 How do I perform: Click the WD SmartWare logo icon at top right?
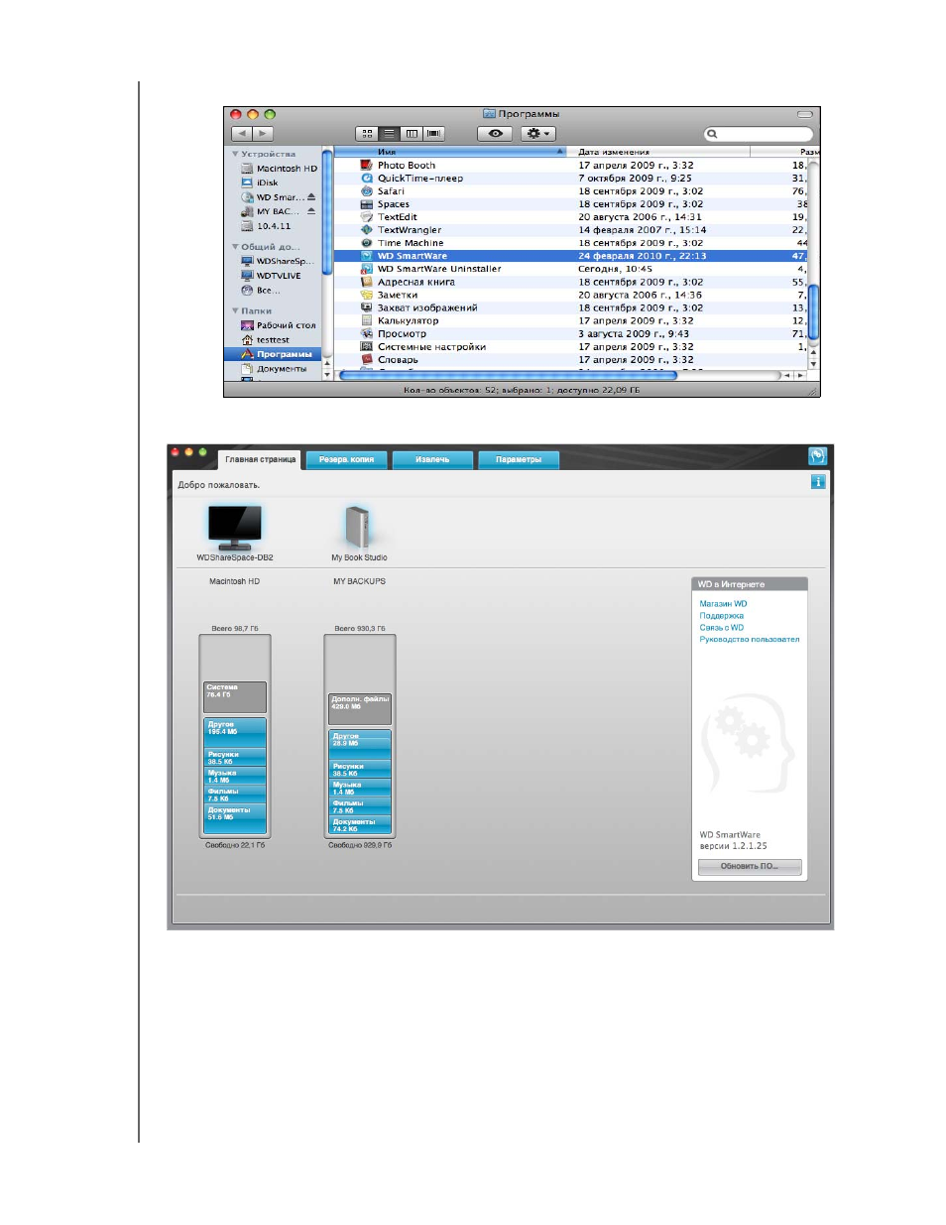tap(817, 455)
